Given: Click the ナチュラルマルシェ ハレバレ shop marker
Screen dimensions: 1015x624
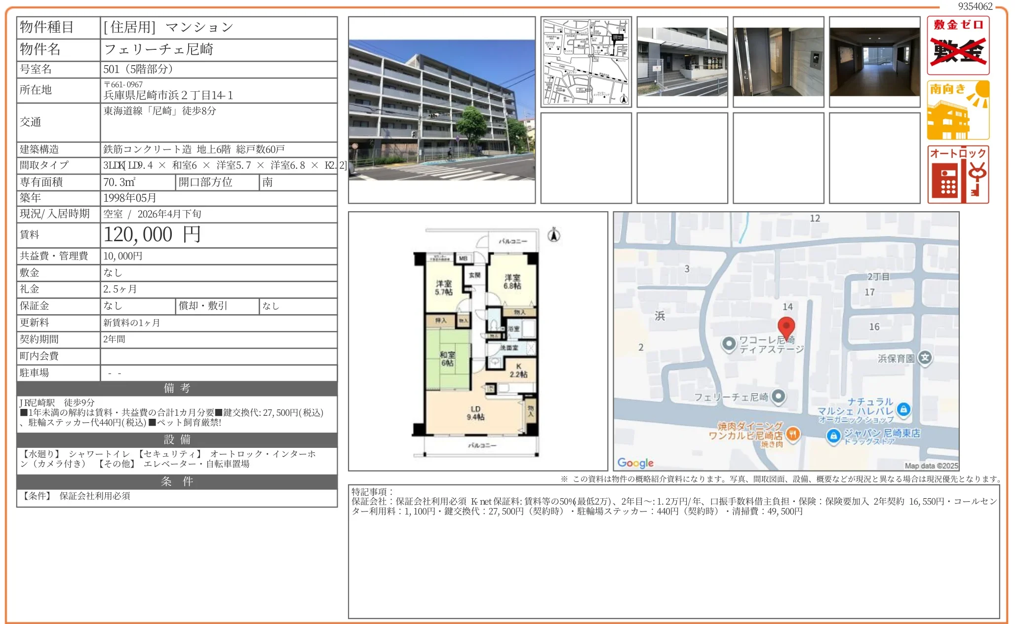Looking at the screenshot, I should coord(903,409).
